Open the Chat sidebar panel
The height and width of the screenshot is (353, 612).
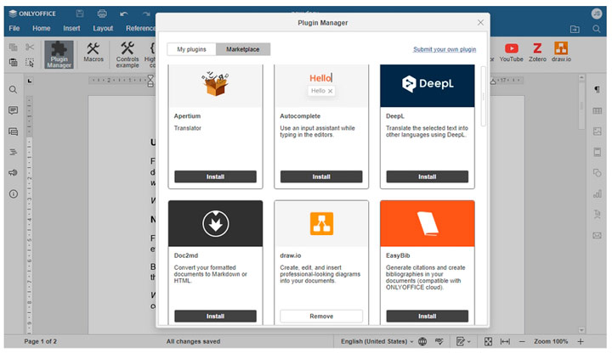13,132
